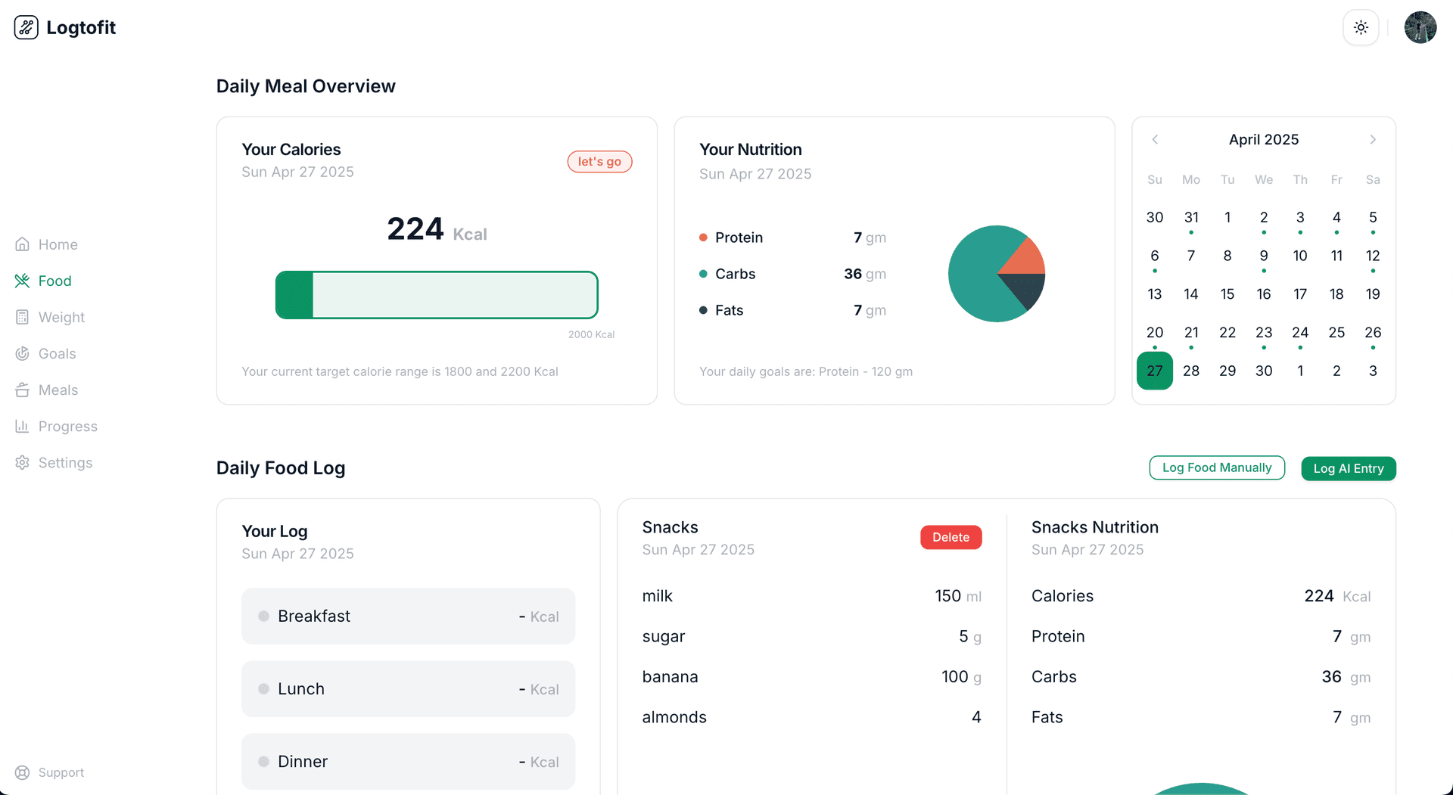Open the user profile avatar
The width and height of the screenshot is (1453, 795).
pyautogui.click(x=1420, y=27)
